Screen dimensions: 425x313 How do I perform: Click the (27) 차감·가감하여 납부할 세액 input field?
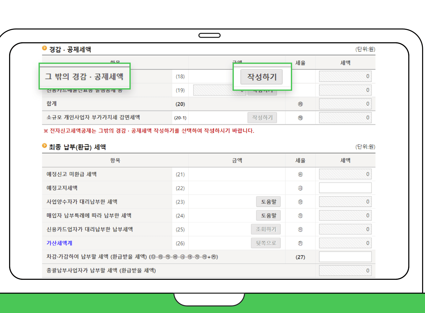[x=345, y=257]
